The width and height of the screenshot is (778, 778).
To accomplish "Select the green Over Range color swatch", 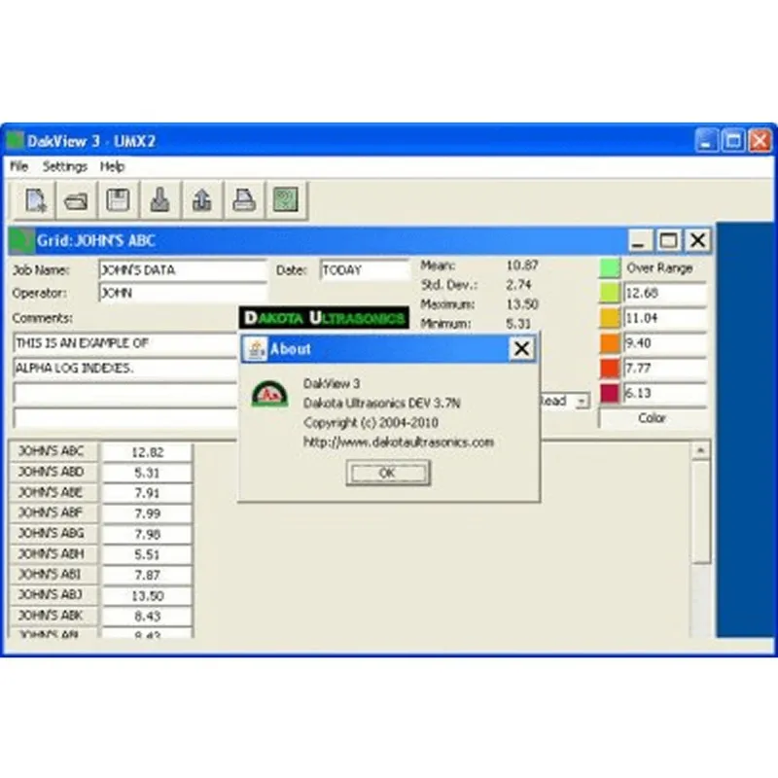I will pos(611,267).
